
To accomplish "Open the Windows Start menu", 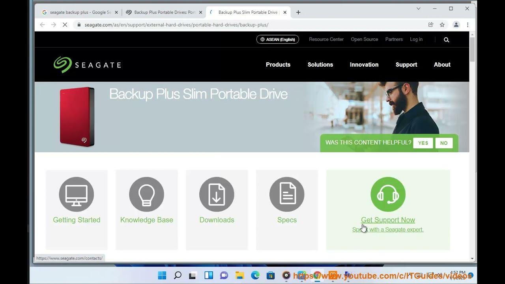I will [x=162, y=275].
